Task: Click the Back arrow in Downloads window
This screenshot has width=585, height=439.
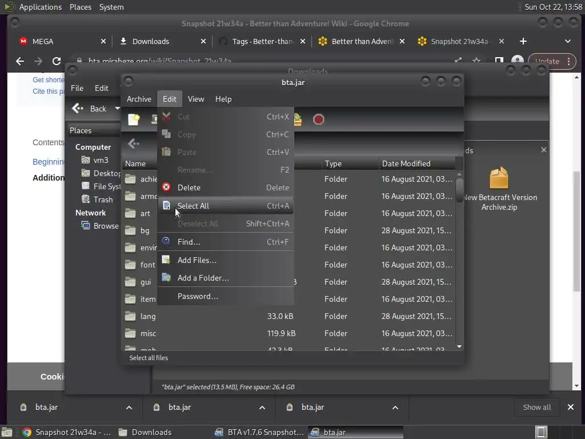Action: click(78, 108)
